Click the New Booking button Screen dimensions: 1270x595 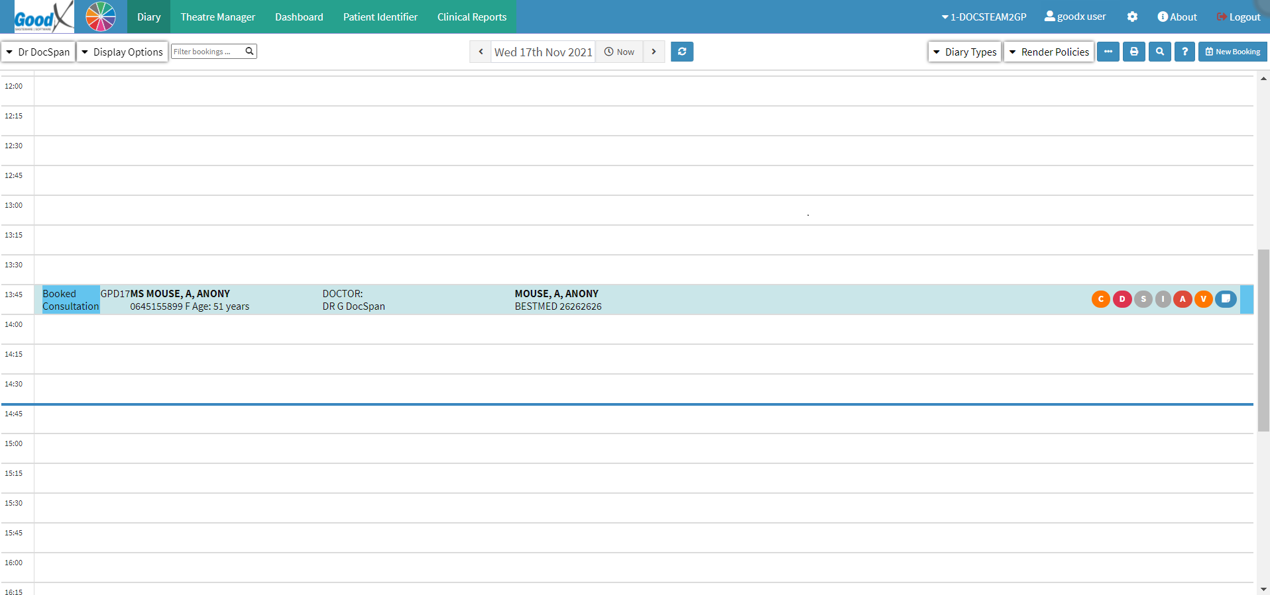point(1232,52)
